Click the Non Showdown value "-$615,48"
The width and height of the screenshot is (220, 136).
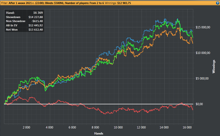(37, 21)
